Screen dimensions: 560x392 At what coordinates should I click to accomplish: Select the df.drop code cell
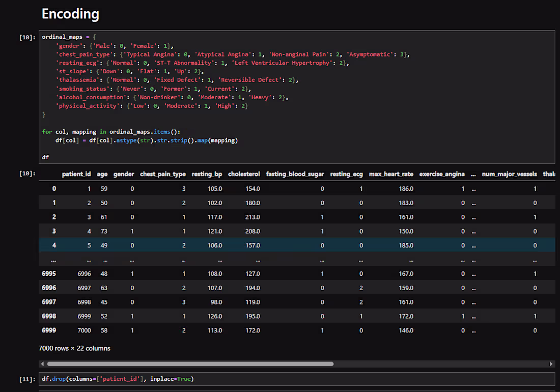coord(297,379)
